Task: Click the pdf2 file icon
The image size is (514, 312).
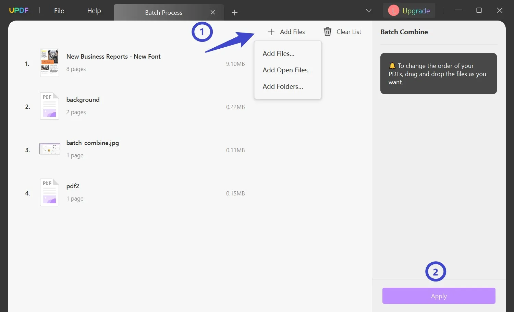Action: (x=49, y=192)
